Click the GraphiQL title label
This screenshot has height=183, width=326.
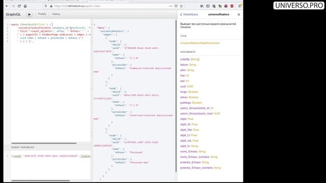[13, 14]
